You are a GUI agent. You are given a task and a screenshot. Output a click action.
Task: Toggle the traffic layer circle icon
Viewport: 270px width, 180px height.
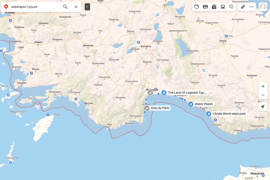pyautogui.click(x=197, y=7)
